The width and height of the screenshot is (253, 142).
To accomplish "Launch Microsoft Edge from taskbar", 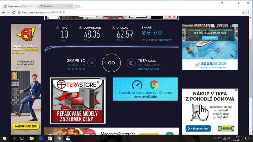I will [41, 138].
